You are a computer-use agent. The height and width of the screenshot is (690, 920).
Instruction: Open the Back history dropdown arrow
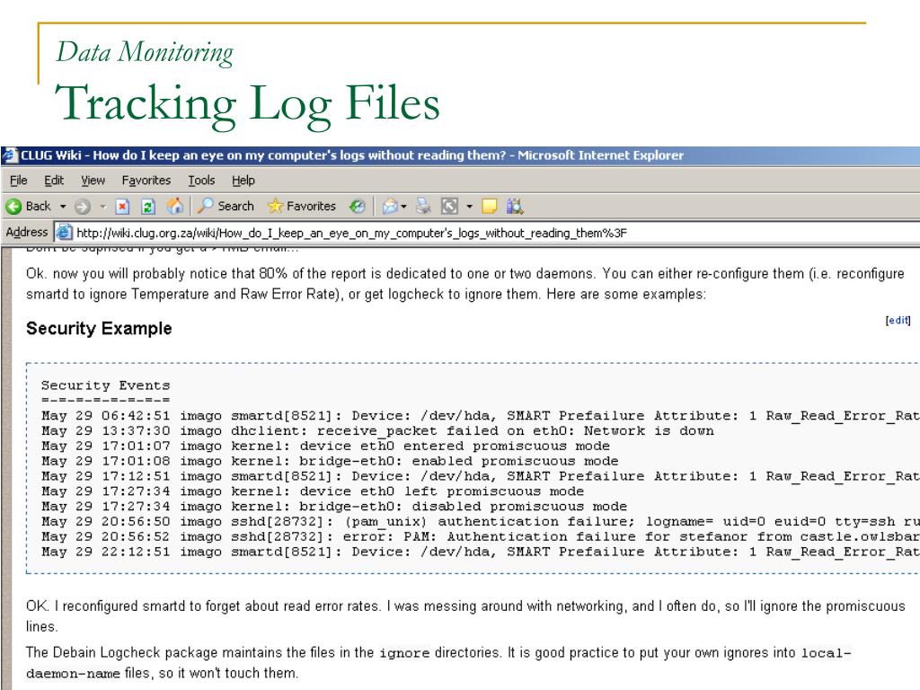click(x=63, y=207)
